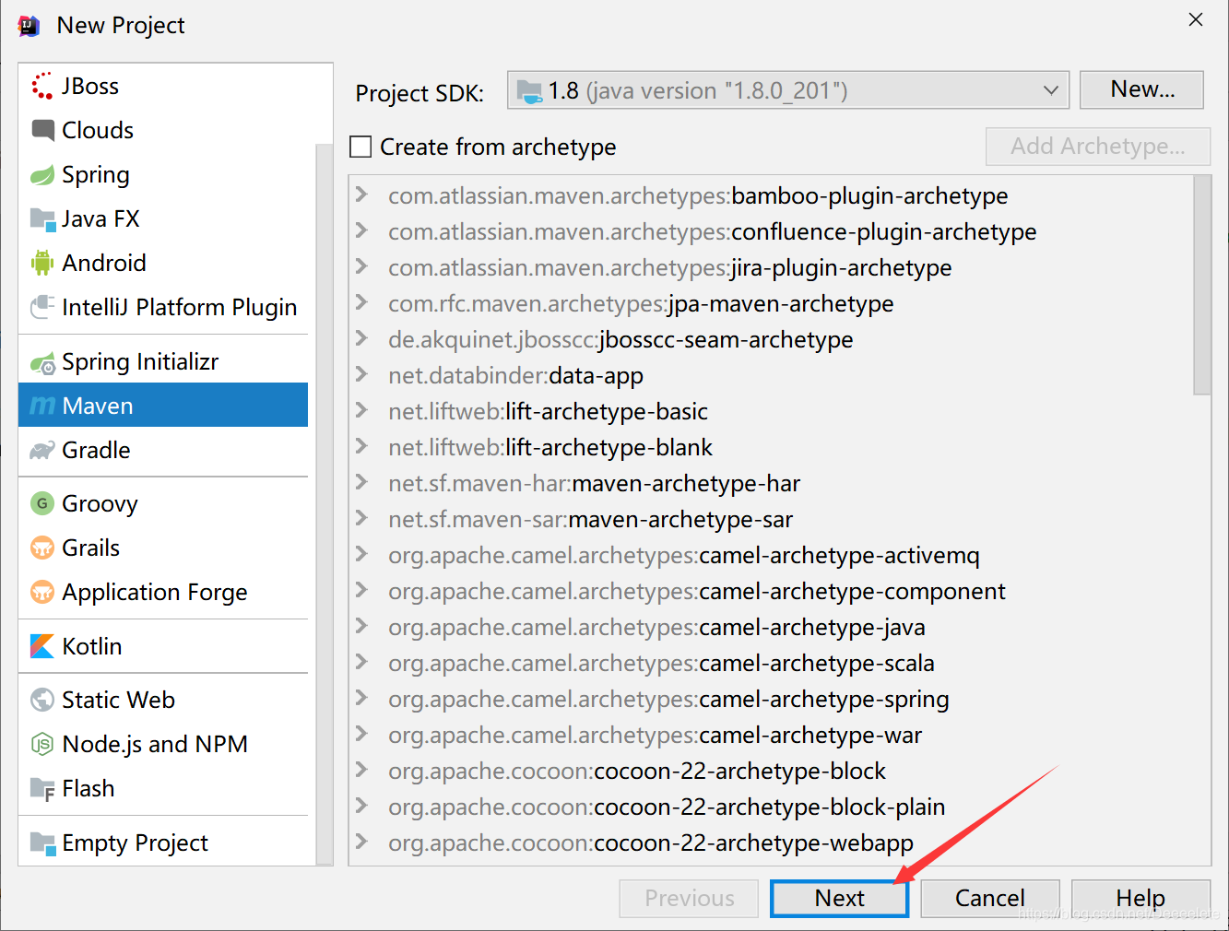Viewport: 1229px width, 931px height.
Task: Open the Project SDK dropdown arrow
Action: point(1050,90)
